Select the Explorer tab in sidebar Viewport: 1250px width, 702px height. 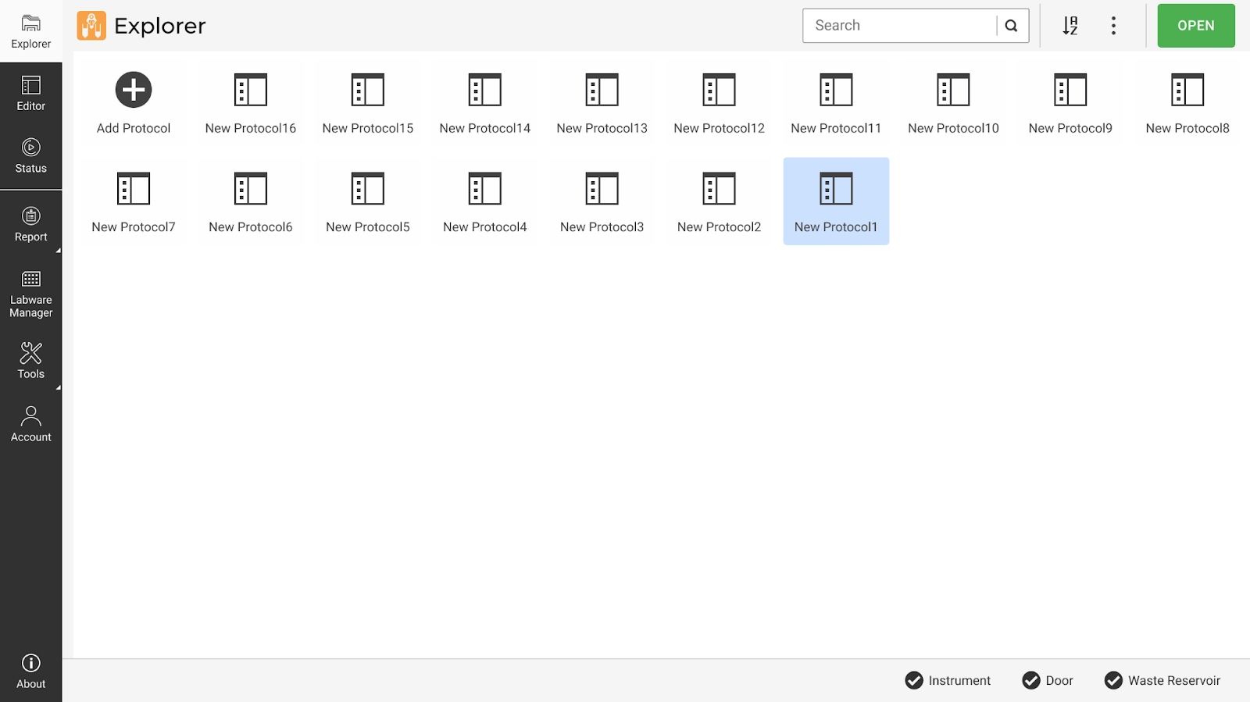(x=31, y=31)
